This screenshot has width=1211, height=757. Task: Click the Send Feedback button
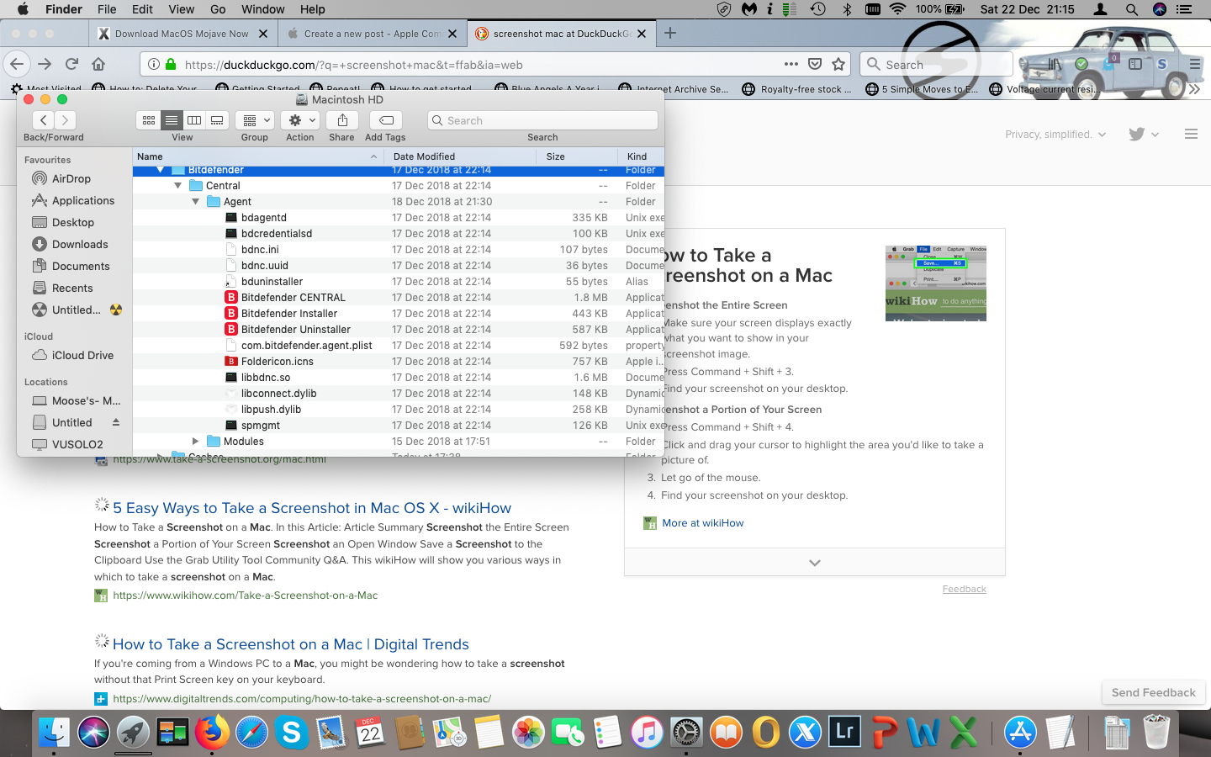coord(1154,692)
